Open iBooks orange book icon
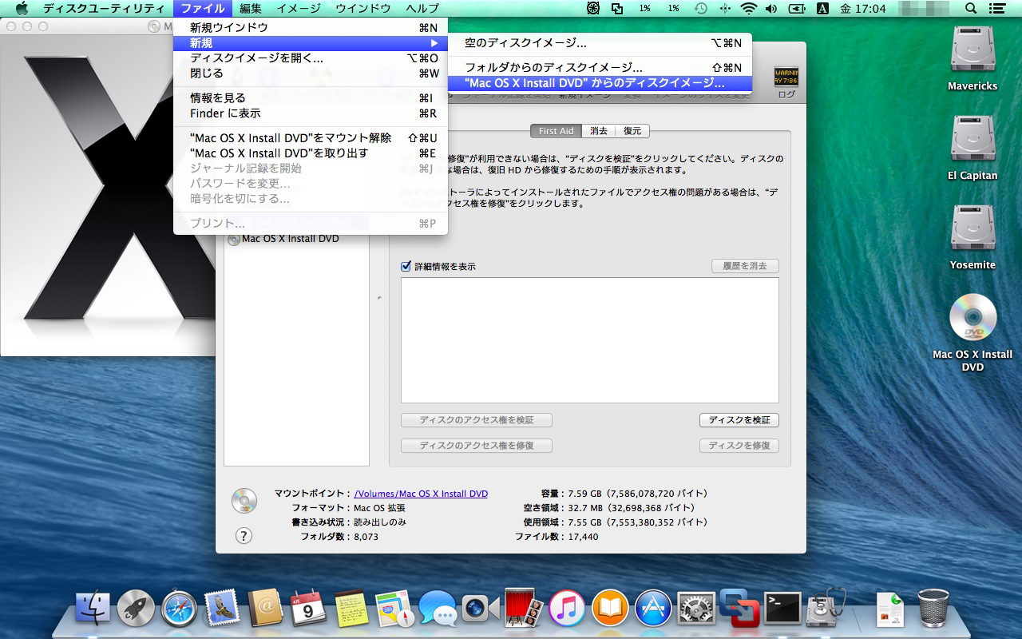The image size is (1022, 639). click(610, 609)
